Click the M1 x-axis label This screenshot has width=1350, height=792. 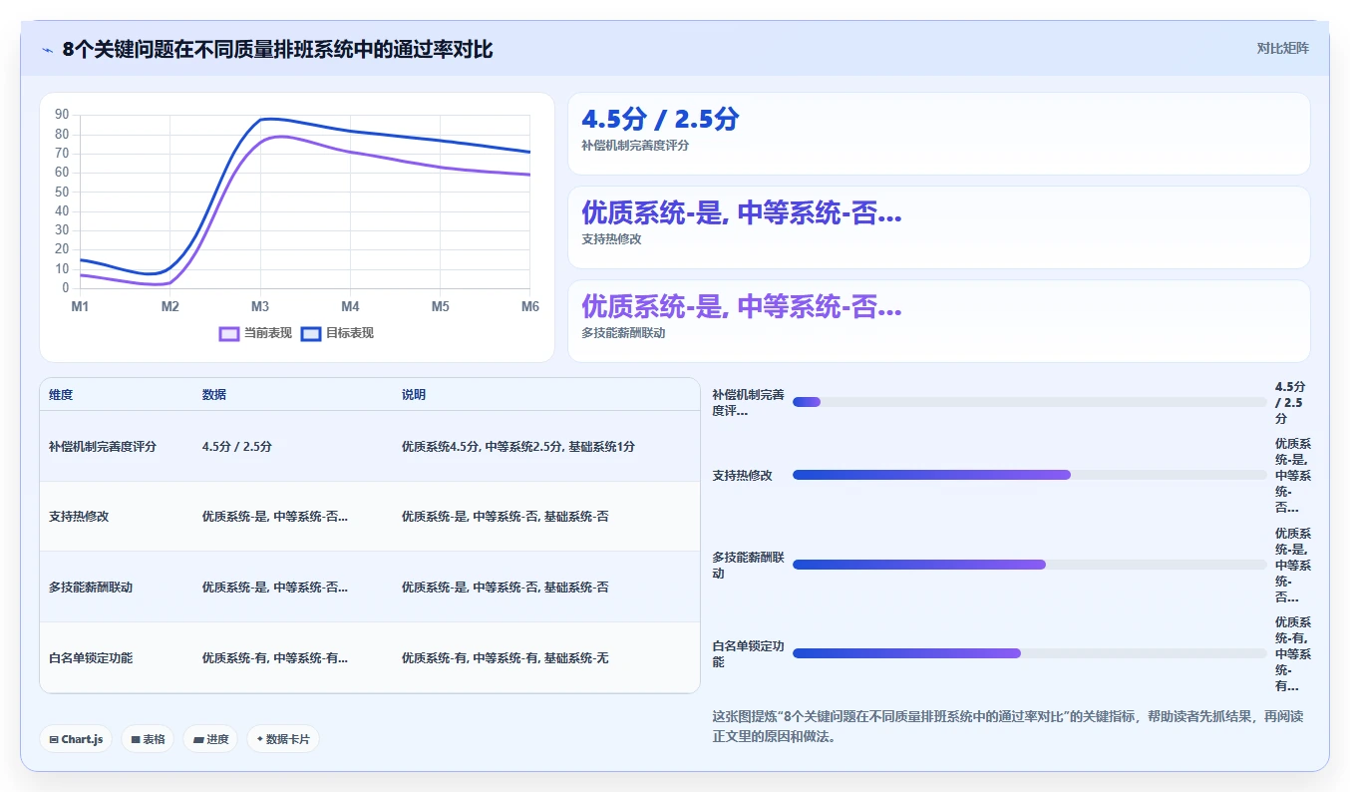tap(80, 306)
